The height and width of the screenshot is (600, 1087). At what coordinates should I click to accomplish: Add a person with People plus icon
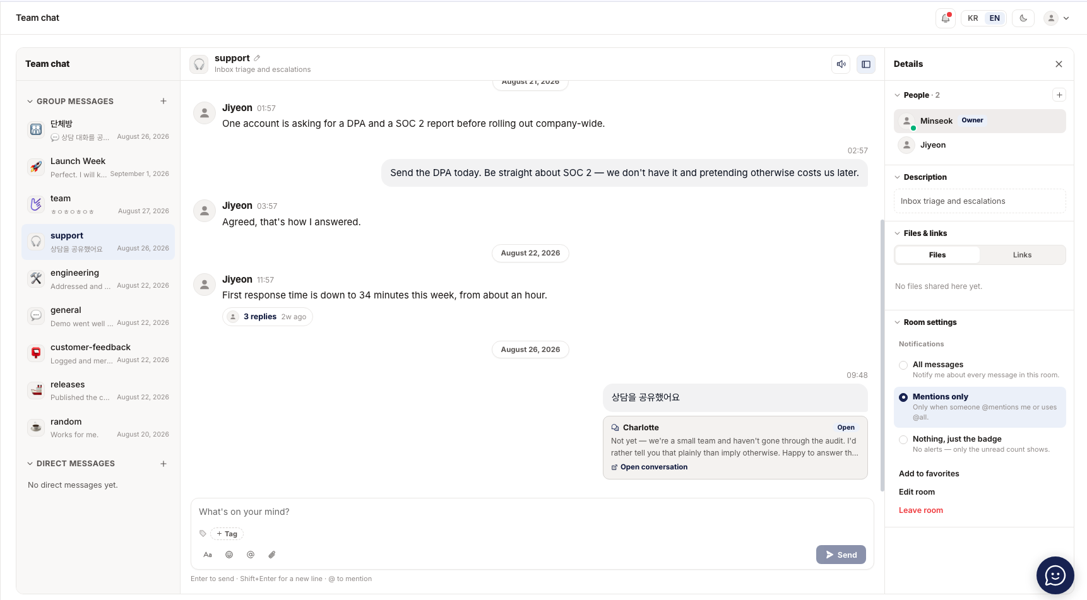click(1059, 95)
